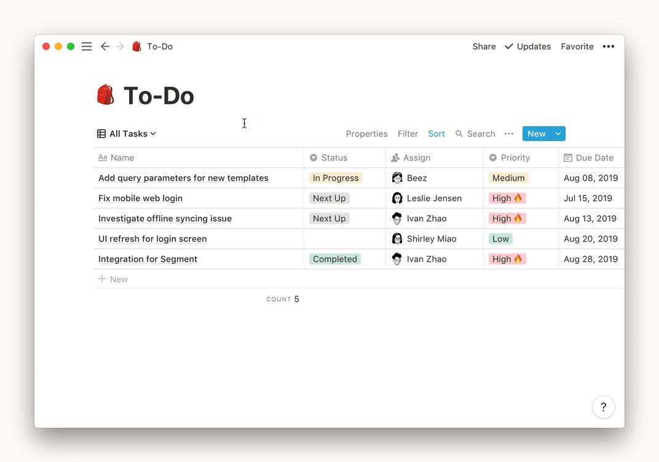Click the Sort option

click(x=436, y=134)
